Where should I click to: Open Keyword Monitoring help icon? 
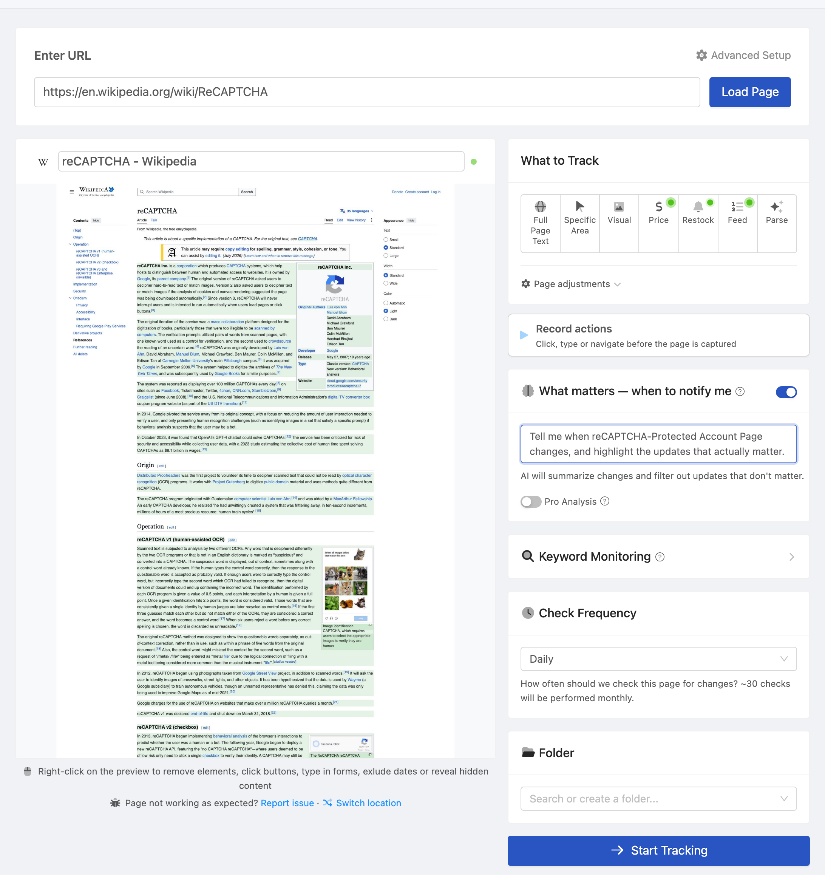660,557
